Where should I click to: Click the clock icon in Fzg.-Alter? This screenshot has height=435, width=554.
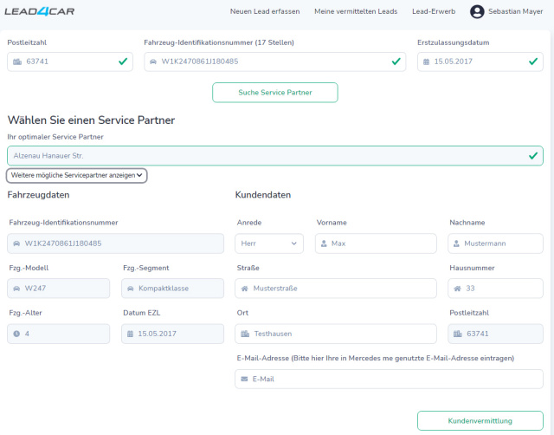point(16,334)
